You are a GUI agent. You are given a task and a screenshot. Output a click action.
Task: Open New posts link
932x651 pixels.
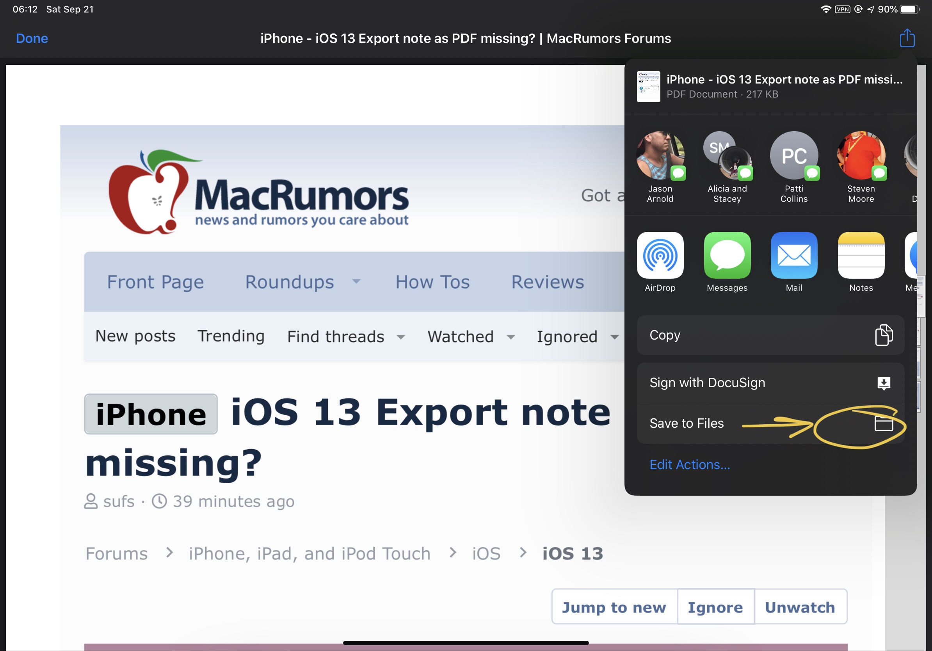[135, 336]
